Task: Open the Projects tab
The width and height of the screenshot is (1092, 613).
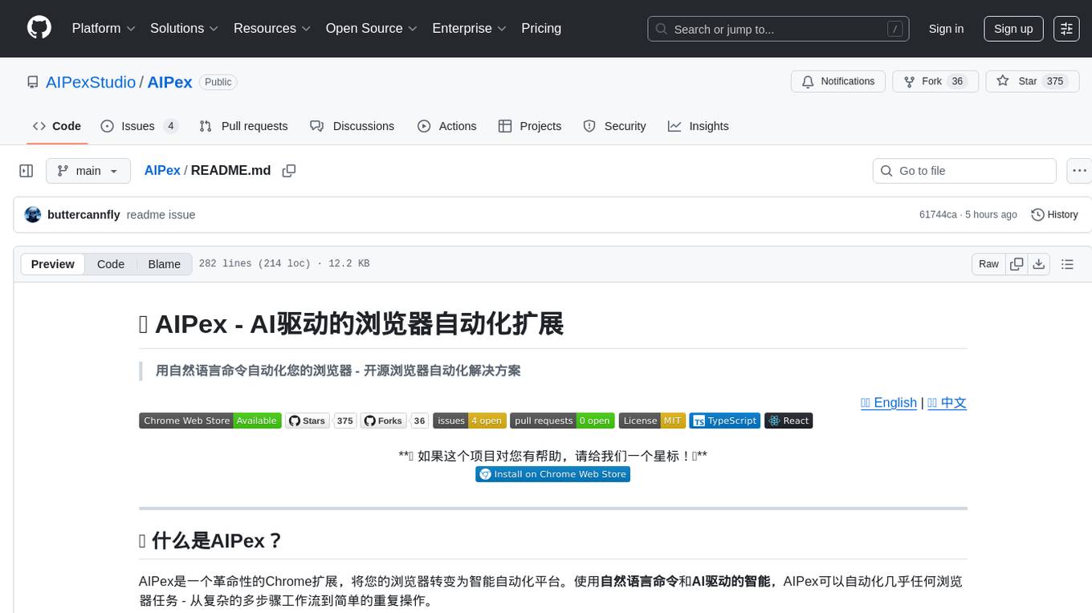Action: [530, 126]
